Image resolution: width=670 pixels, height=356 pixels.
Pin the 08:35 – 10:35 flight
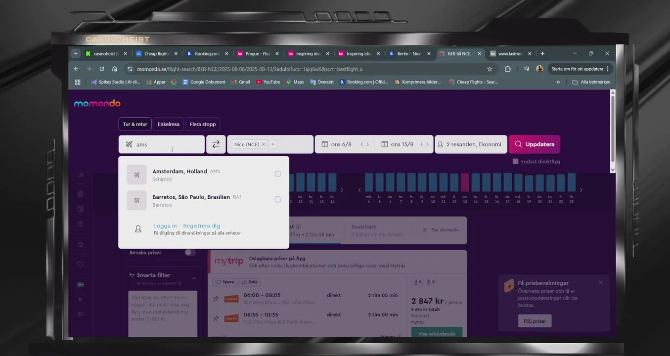click(216, 318)
